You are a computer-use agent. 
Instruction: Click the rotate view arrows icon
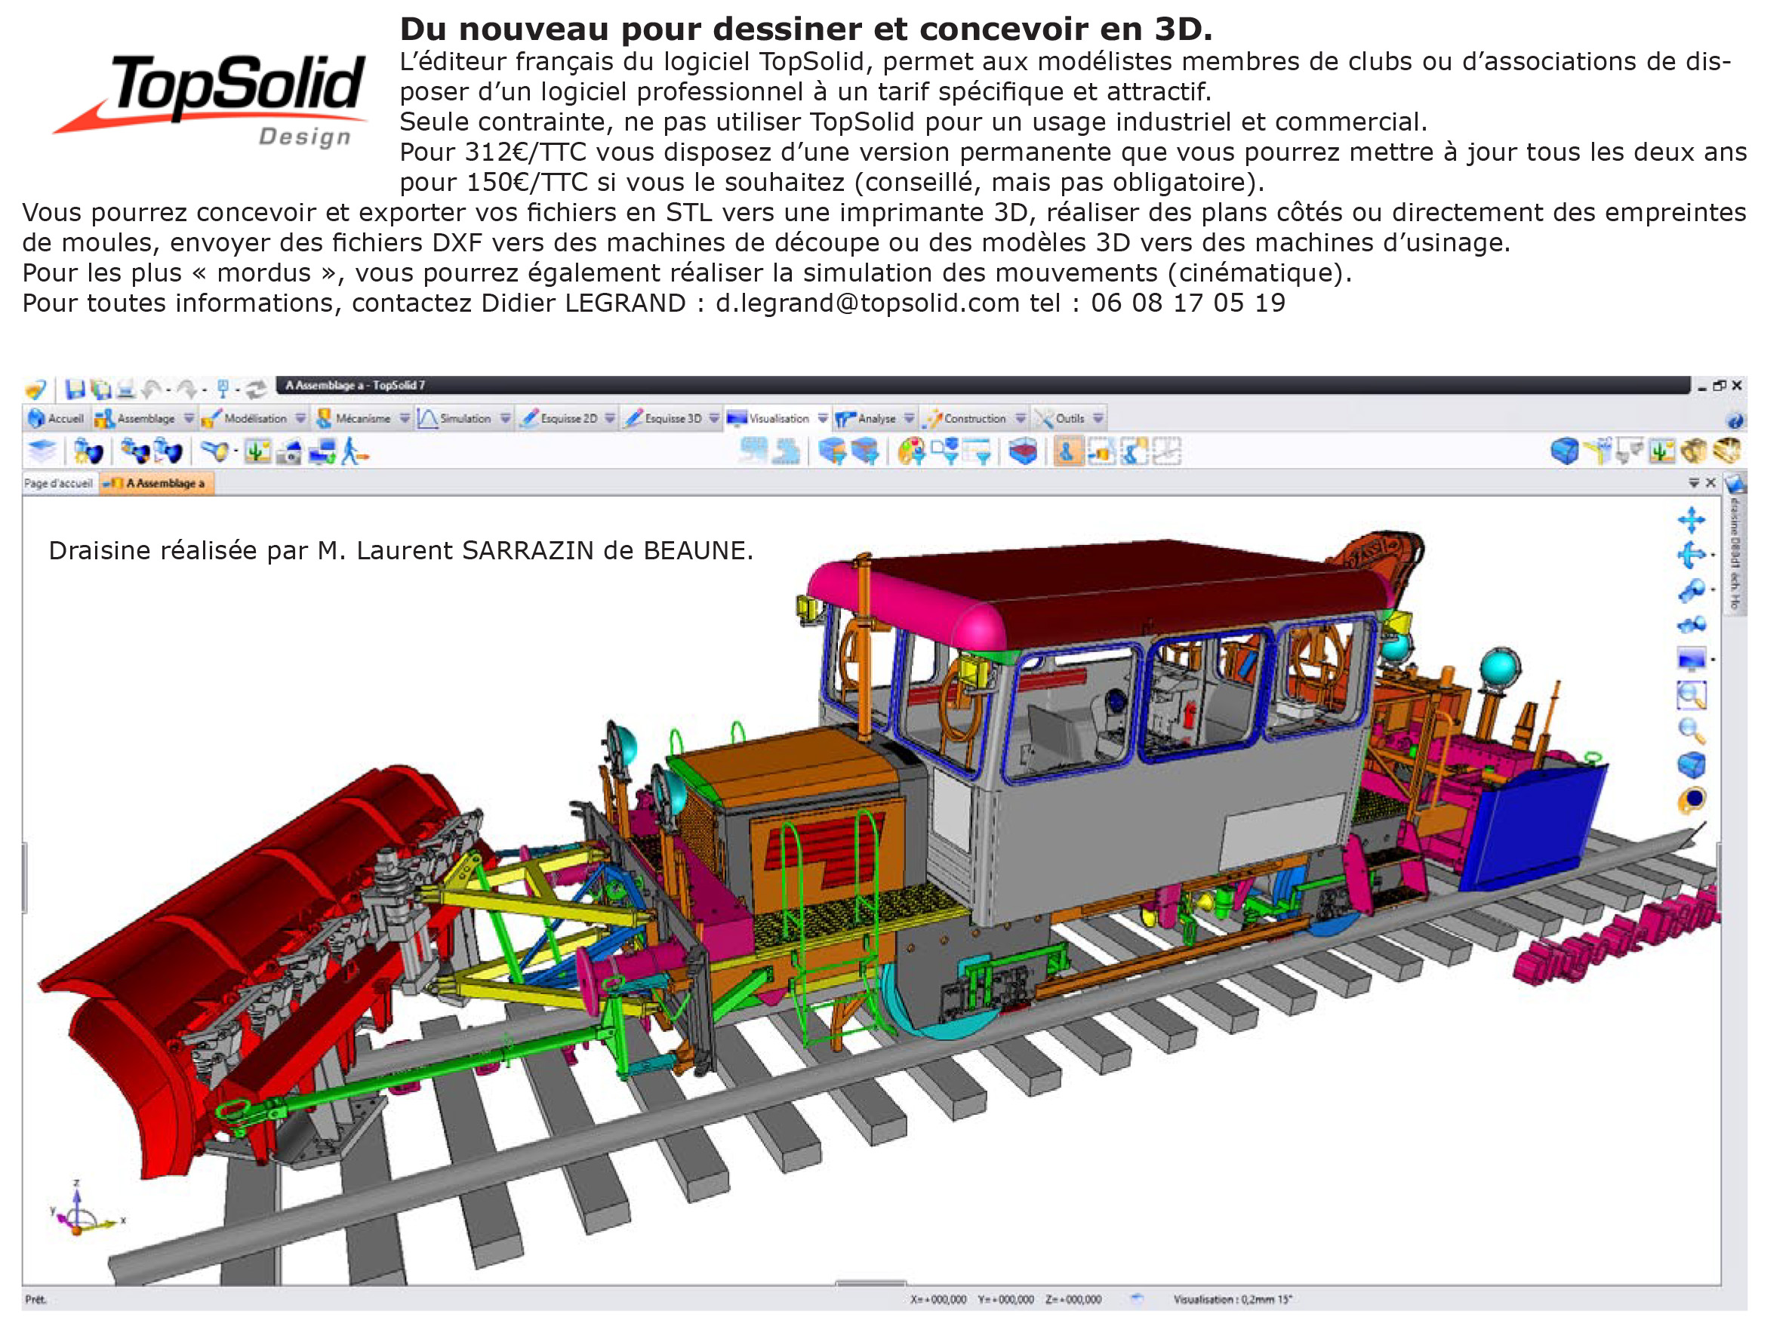pos(1691,555)
